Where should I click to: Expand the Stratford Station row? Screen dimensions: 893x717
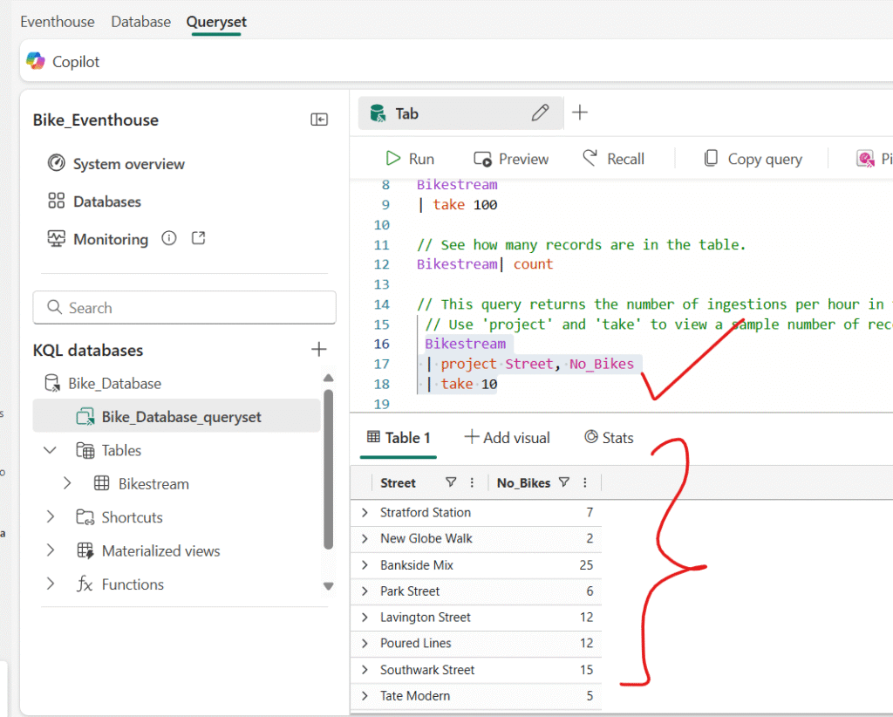(x=365, y=513)
